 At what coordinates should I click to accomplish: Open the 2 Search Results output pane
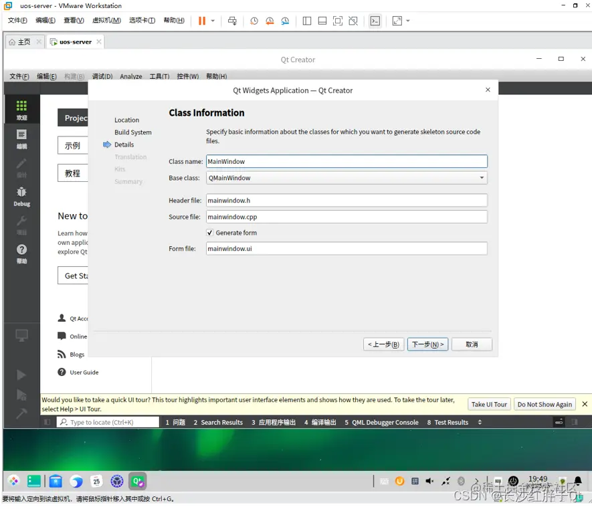click(x=218, y=422)
